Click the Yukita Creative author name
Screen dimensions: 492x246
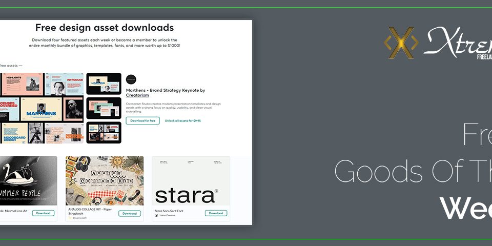pos(167,216)
